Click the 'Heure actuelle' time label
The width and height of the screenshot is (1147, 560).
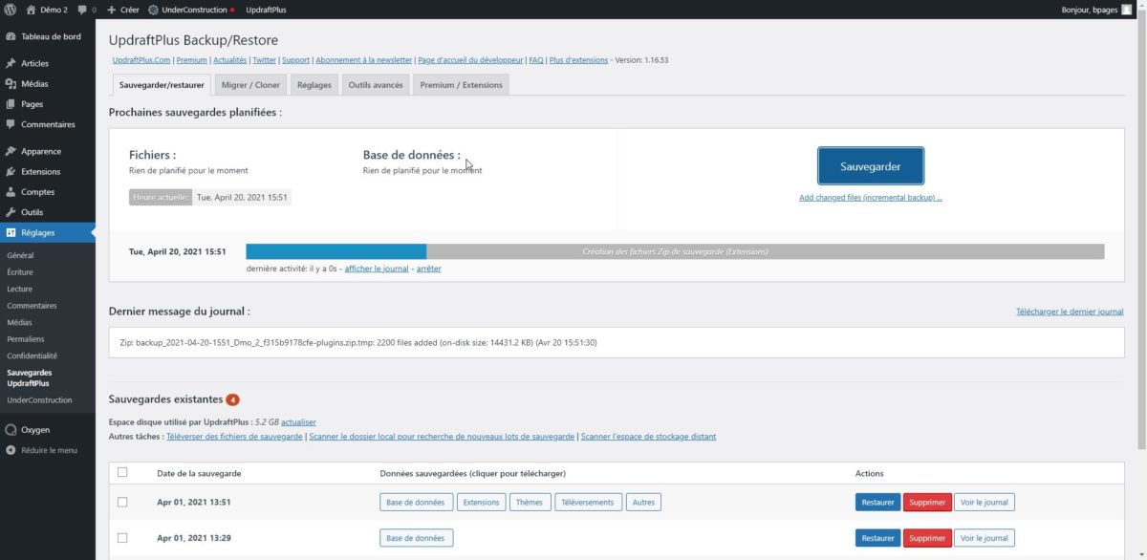coord(161,197)
